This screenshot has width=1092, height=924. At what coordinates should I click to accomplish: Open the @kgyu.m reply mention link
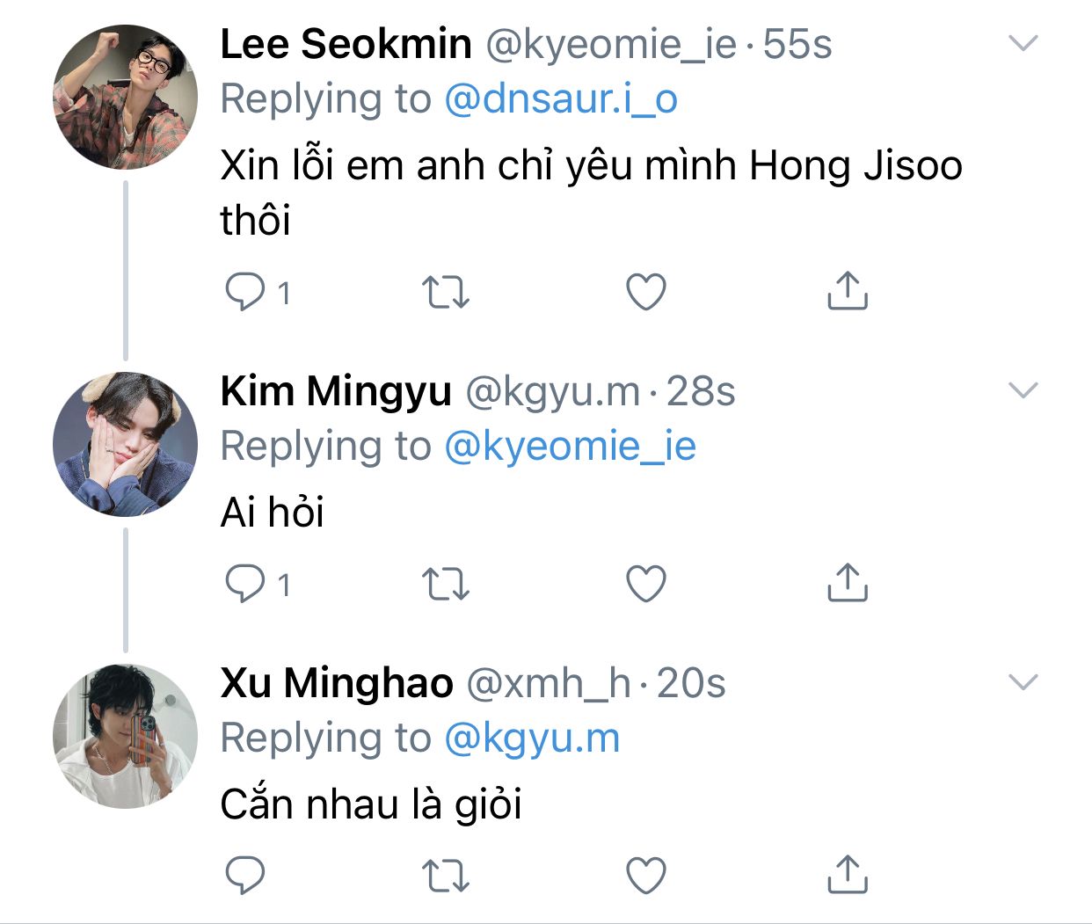[x=532, y=738]
